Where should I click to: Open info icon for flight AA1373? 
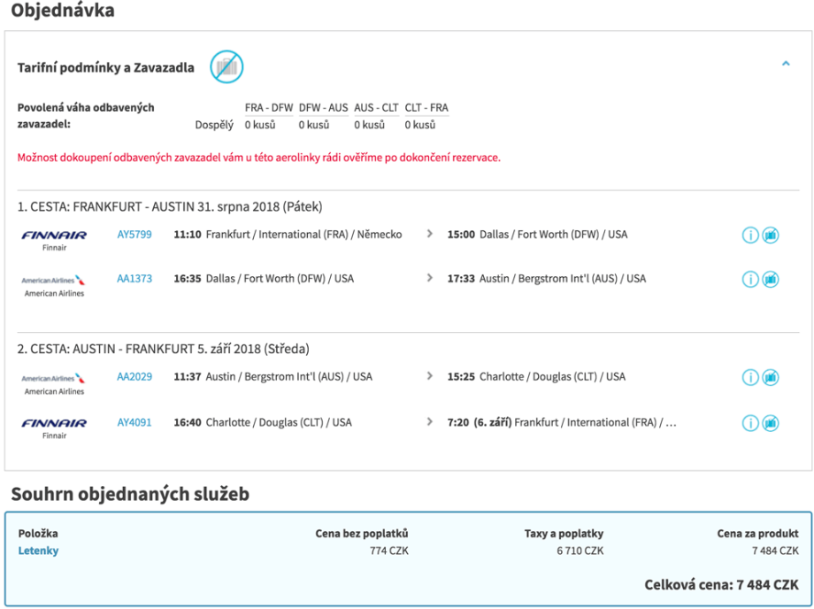tap(750, 280)
